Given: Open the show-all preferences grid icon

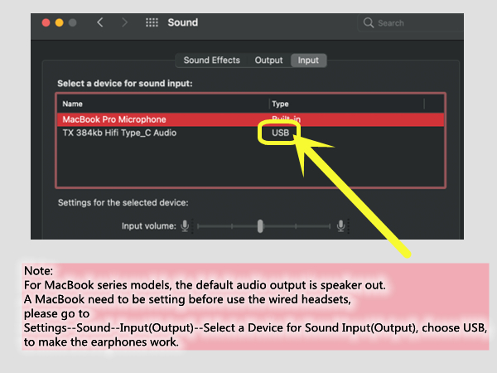Looking at the screenshot, I should click(152, 22).
